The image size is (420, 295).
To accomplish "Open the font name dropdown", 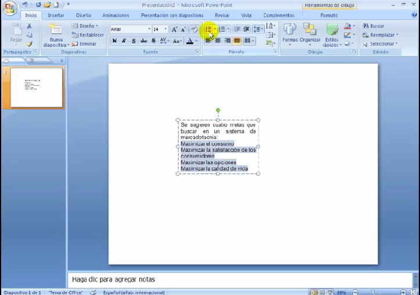I will (x=149, y=29).
